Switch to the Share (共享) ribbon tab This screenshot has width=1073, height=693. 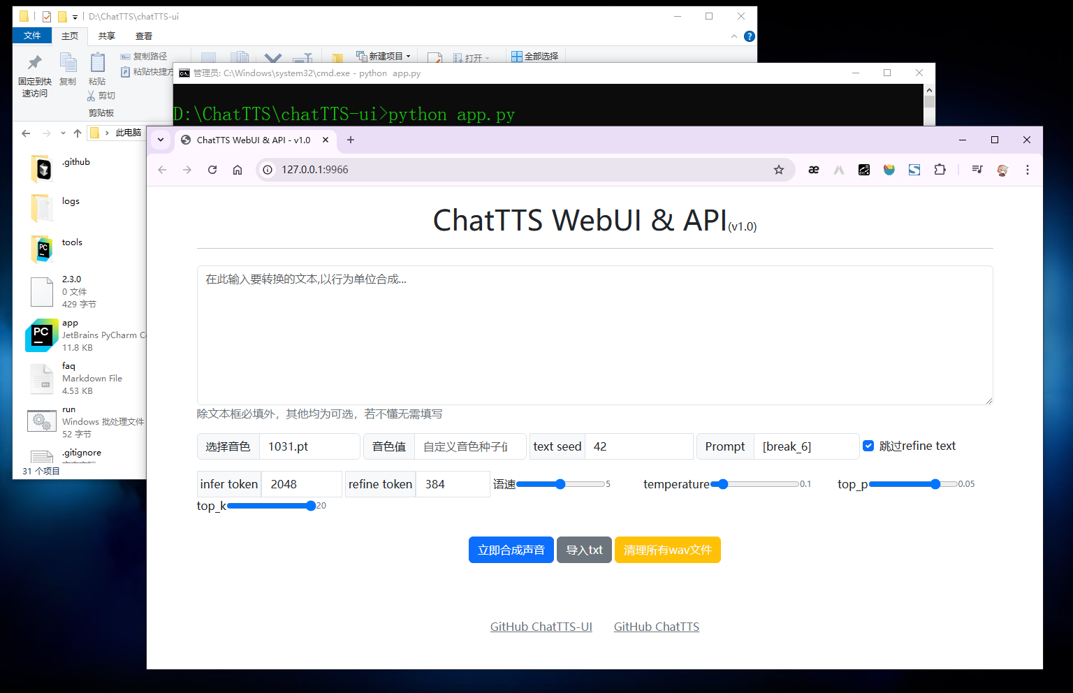pyautogui.click(x=107, y=36)
